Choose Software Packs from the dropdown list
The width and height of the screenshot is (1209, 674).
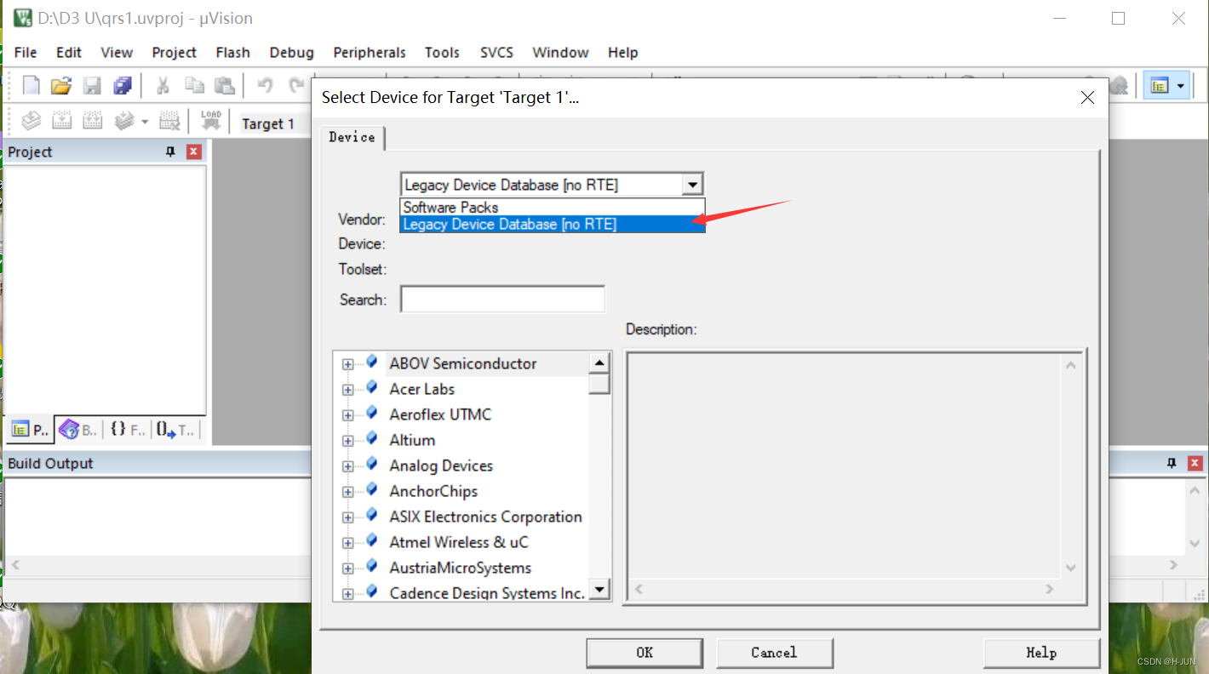point(553,207)
